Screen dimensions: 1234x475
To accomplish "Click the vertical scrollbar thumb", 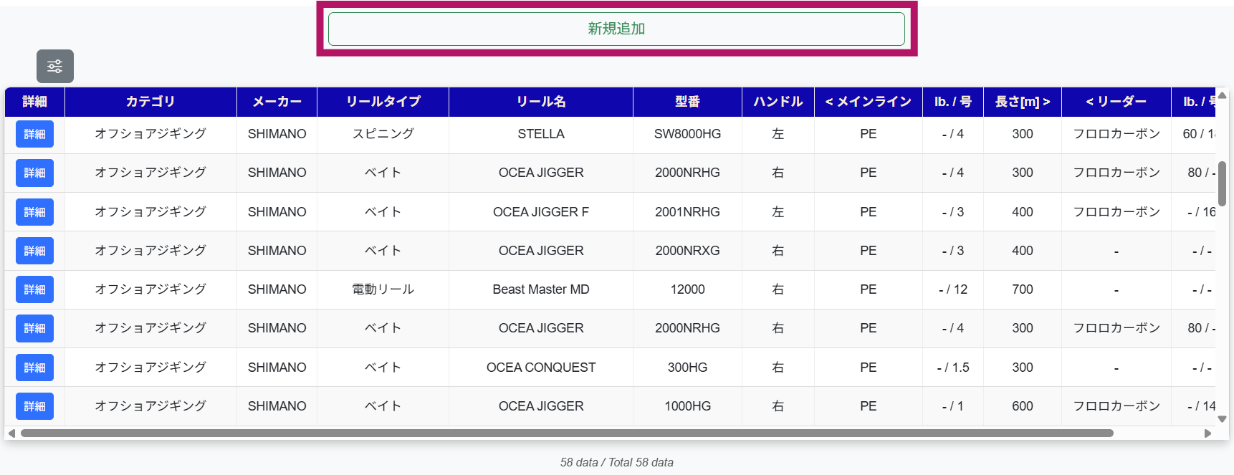I will tap(1223, 183).
